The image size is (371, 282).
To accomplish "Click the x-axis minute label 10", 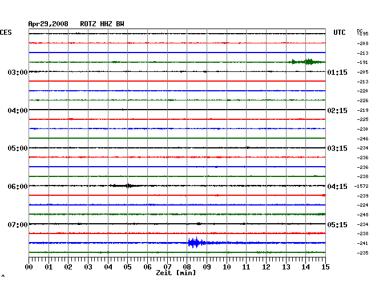I will 227,267.
